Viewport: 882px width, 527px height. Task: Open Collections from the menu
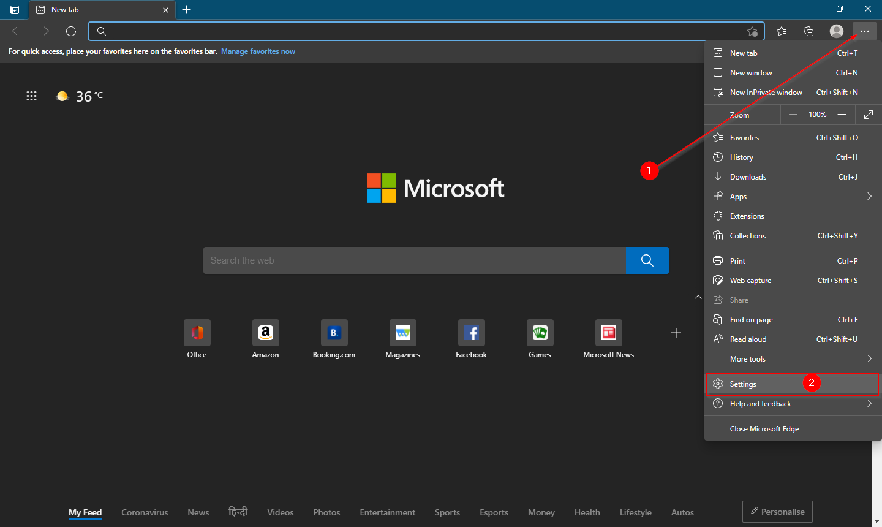[793, 236]
